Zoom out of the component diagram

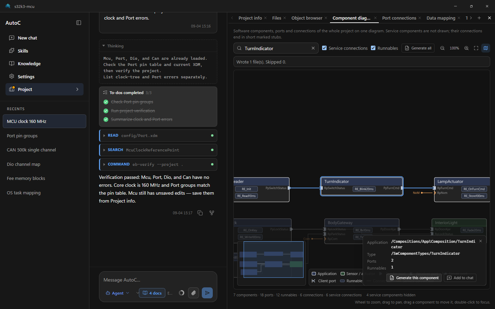coord(442,48)
